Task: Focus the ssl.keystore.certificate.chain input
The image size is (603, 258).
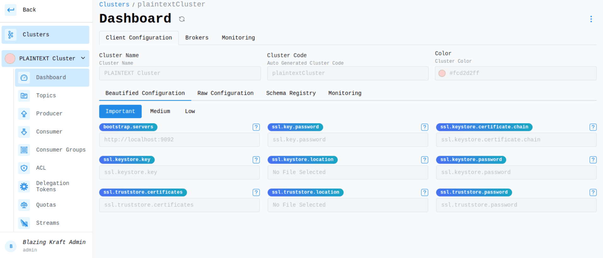Action: (x=516, y=140)
